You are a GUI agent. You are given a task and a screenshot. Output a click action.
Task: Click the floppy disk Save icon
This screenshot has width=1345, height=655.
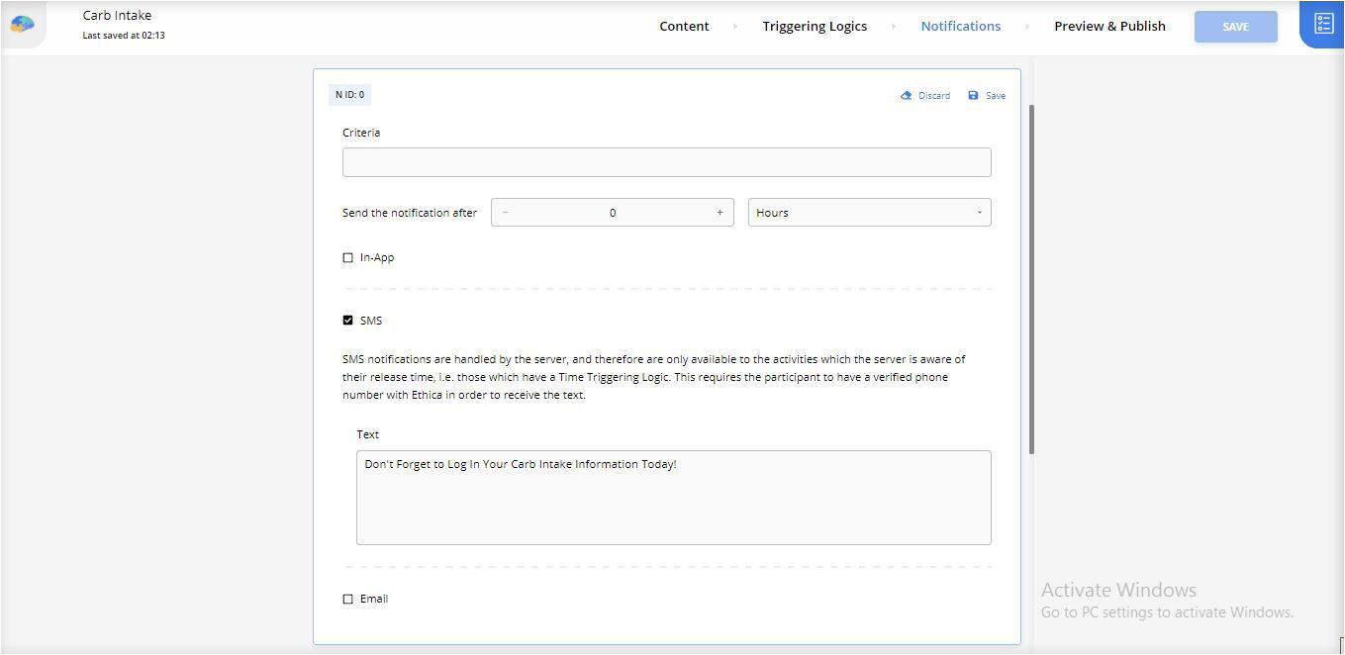[x=973, y=96]
